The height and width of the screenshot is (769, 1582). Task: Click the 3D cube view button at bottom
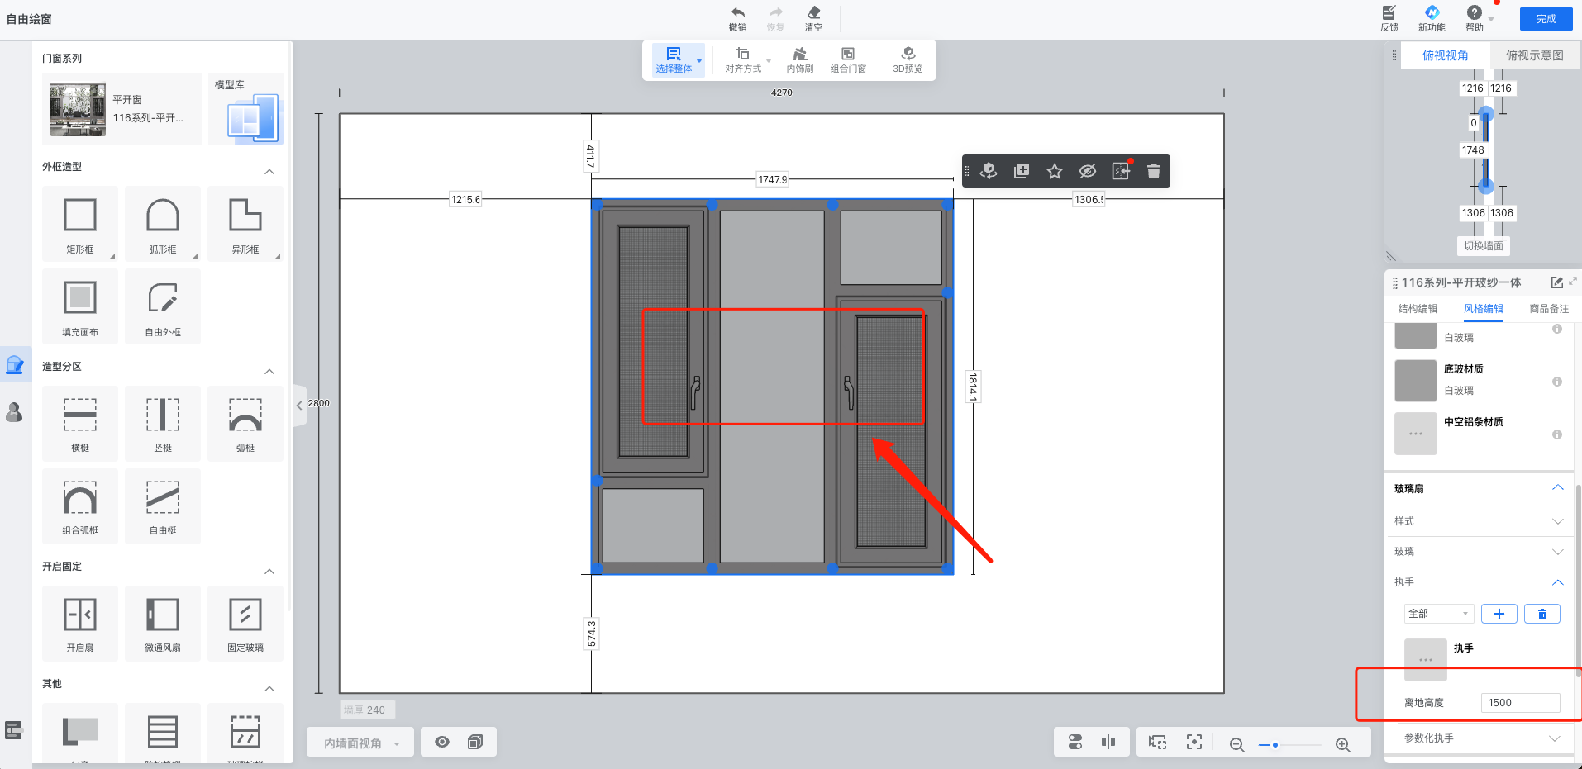(x=475, y=742)
